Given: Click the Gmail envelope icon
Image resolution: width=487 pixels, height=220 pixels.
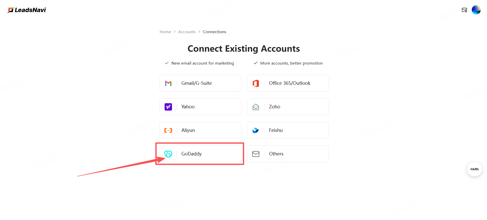Looking at the screenshot, I should tap(168, 83).
